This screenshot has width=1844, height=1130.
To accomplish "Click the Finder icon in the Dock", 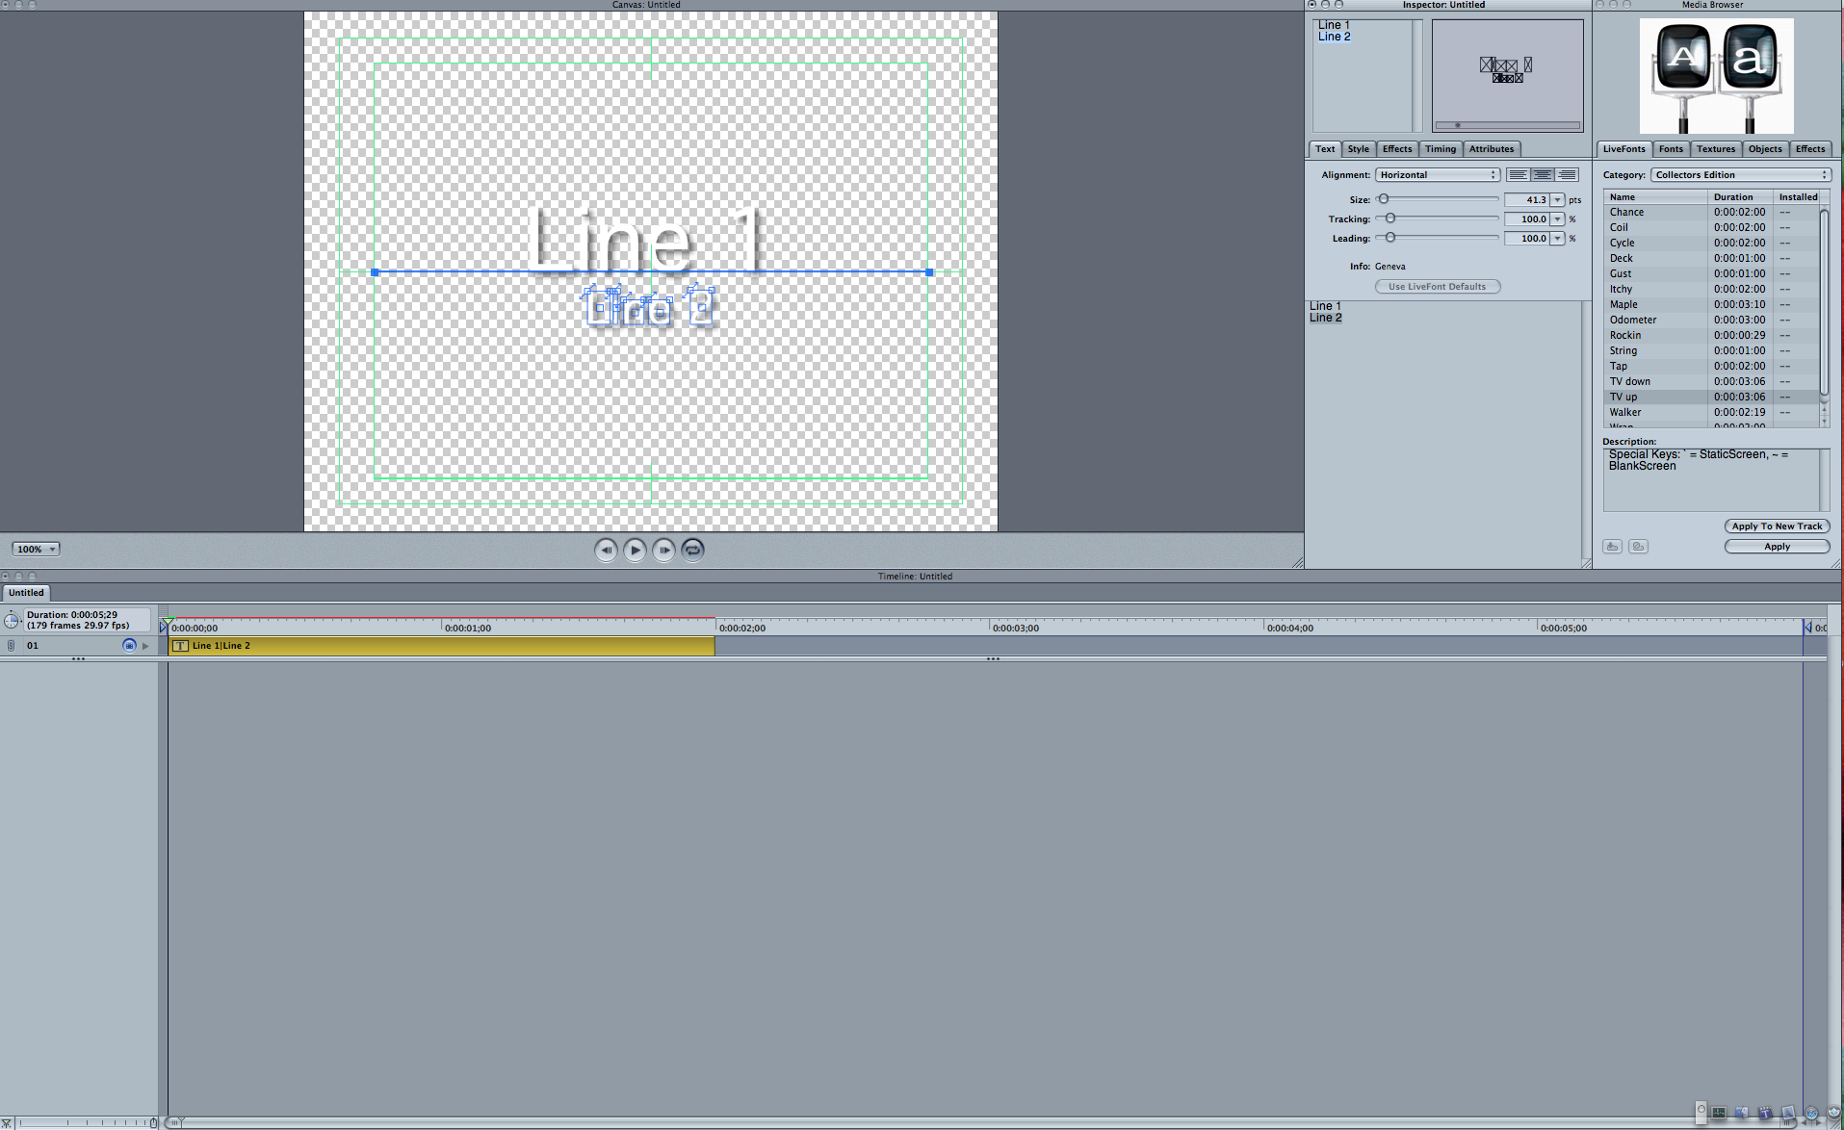I will [1742, 1114].
